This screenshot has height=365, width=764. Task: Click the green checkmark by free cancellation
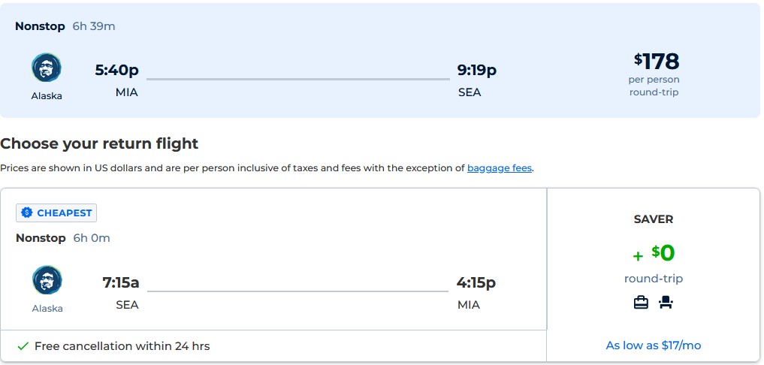23,346
